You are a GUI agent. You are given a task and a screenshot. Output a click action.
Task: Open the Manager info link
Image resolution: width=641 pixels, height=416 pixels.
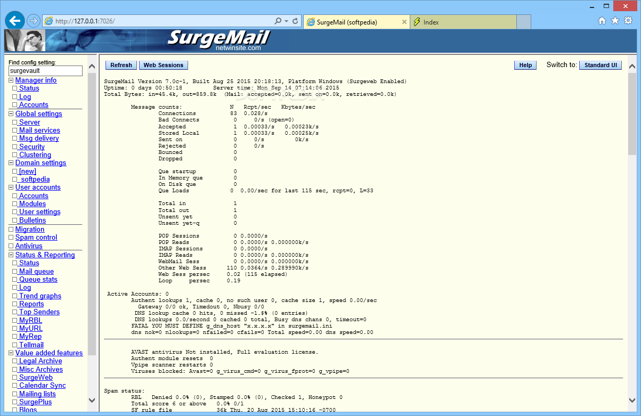(x=36, y=80)
